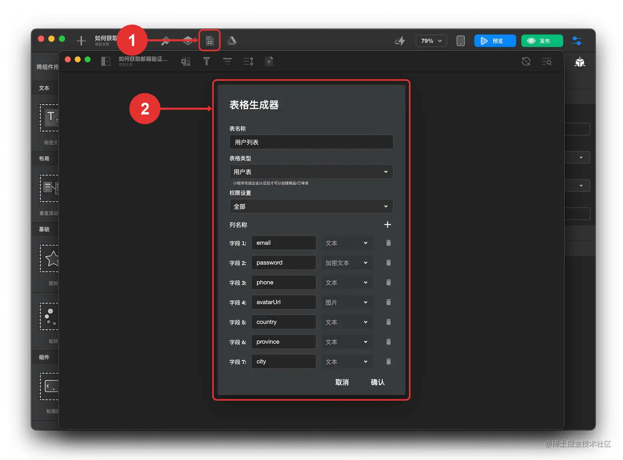The height and width of the screenshot is (460, 623).
Task: Click the phone device preview icon
Action: [x=461, y=41]
